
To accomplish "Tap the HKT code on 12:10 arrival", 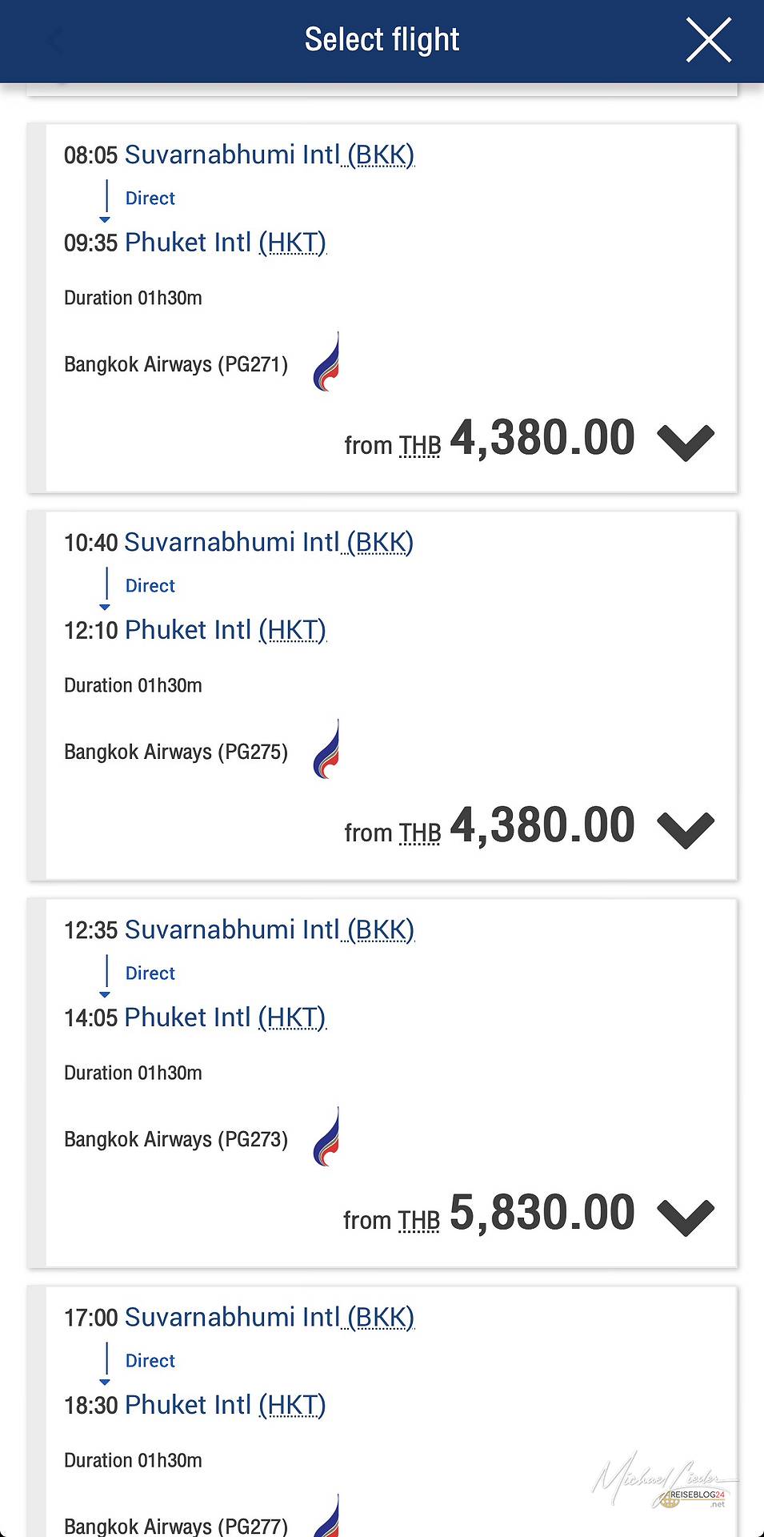I will coord(293,630).
